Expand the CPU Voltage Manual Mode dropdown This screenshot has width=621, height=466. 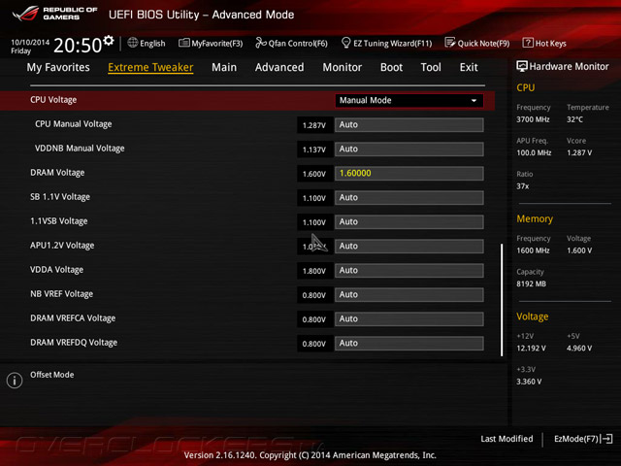[x=409, y=100]
